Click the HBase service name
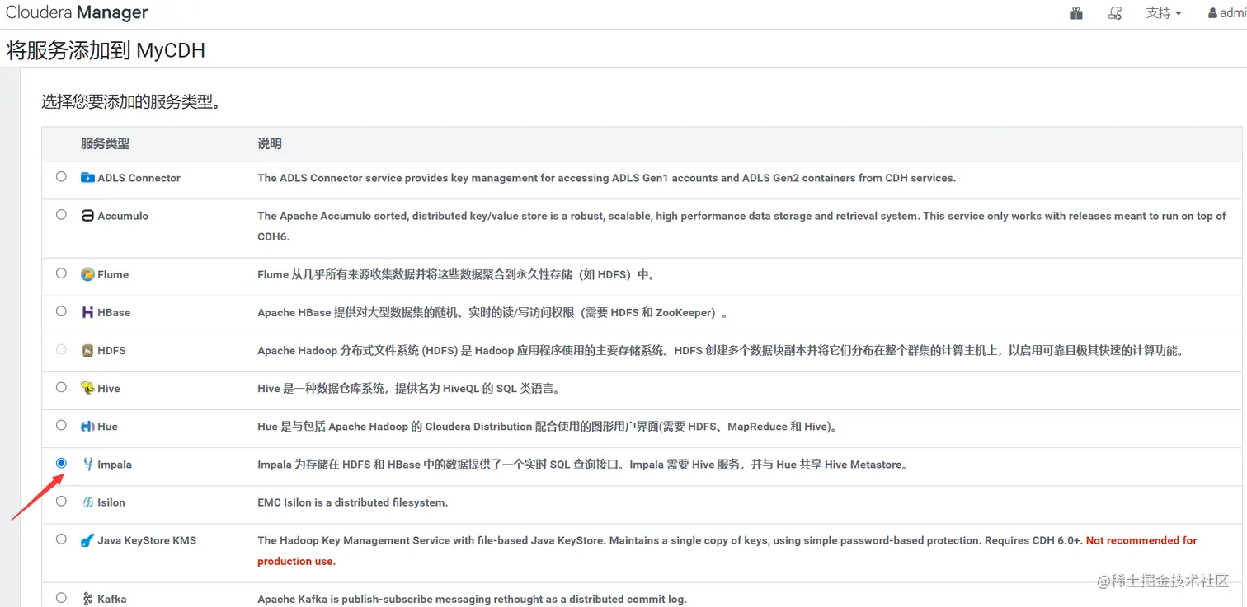1247x607 pixels. pyautogui.click(x=114, y=312)
